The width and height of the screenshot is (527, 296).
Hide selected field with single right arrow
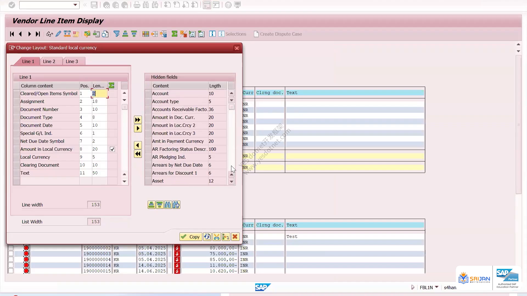coord(138,128)
